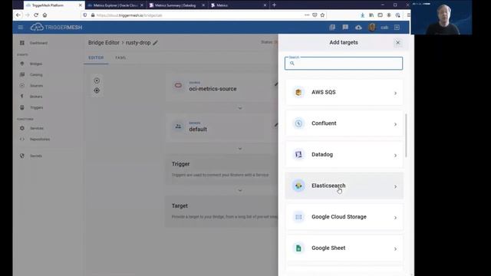Click the cloud download icon in header
The width and height of the screenshot is (491, 276).
click(x=358, y=28)
